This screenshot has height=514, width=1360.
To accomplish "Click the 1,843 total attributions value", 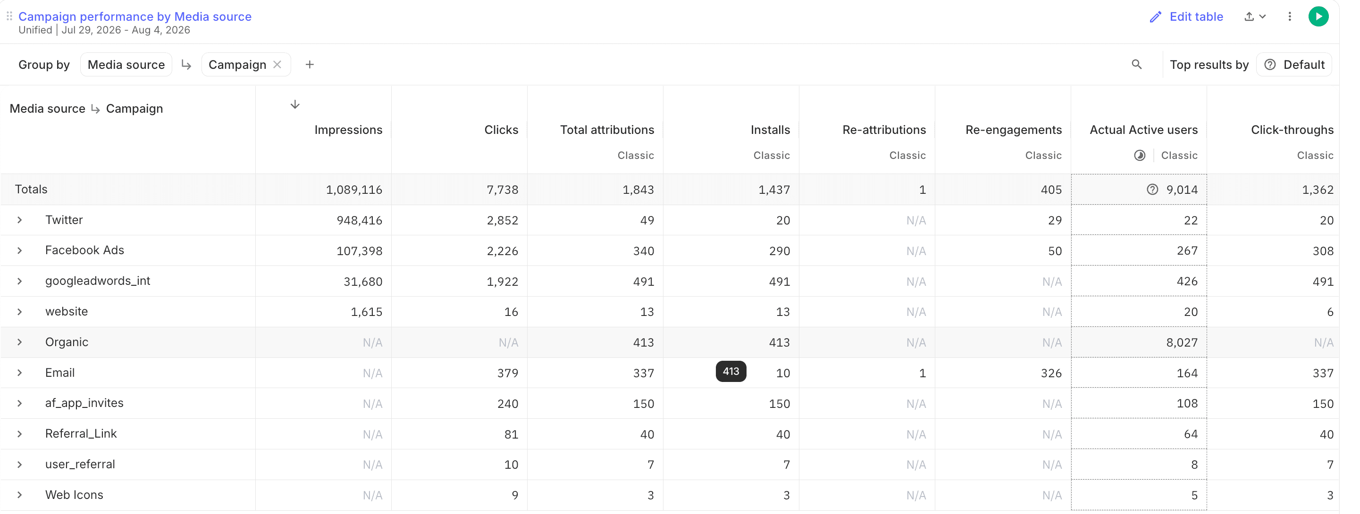I will [x=638, y=190].
